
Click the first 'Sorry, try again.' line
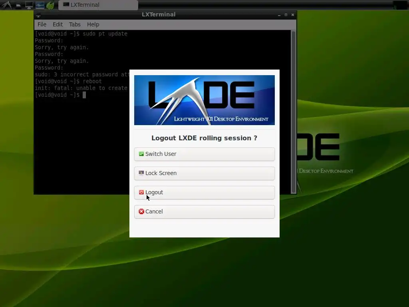coord(62,47)
